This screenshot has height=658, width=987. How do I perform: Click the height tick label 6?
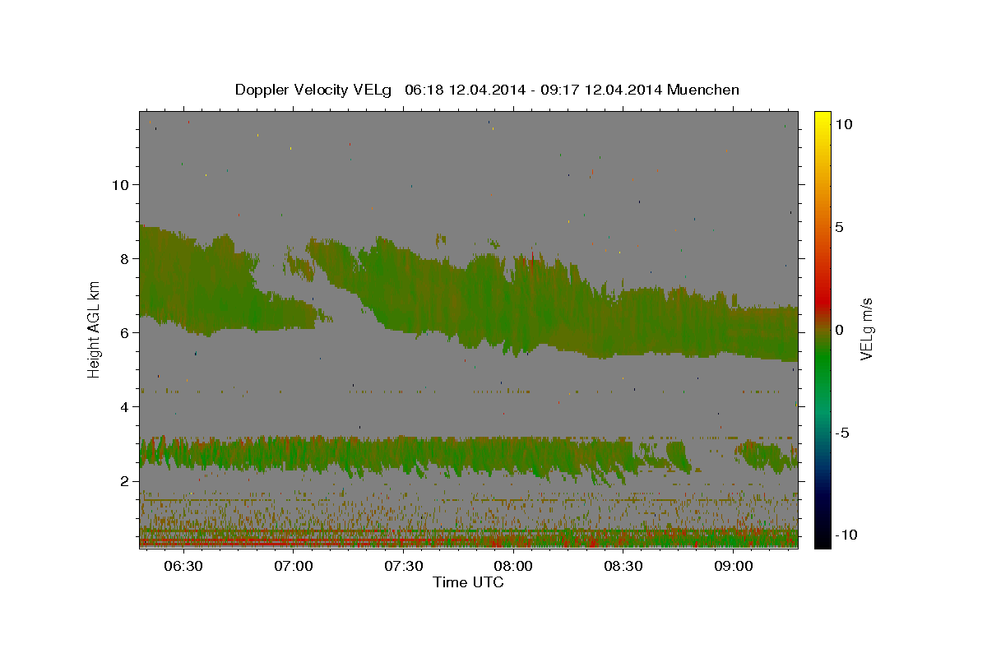pyautogui.click(x=125, y=332)
